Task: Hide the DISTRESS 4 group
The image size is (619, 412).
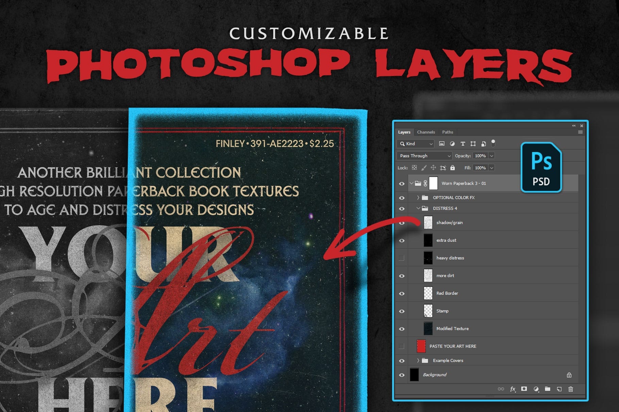Action: tap(402, 209)
